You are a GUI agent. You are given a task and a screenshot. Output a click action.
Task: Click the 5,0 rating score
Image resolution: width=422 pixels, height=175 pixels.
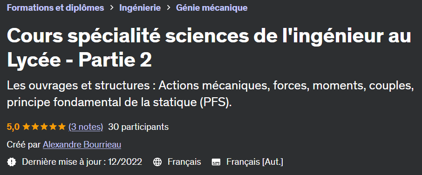pos(13,127)
